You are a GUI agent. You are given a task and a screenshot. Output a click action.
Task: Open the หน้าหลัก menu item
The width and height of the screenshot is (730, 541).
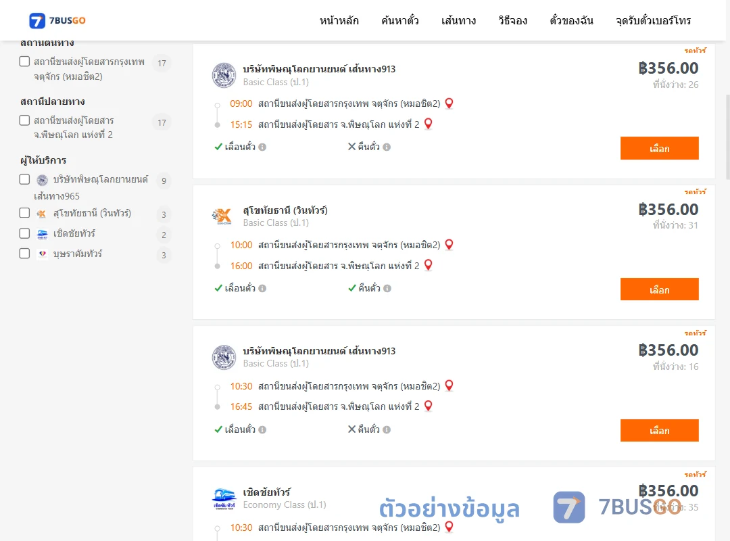[339, 20]
